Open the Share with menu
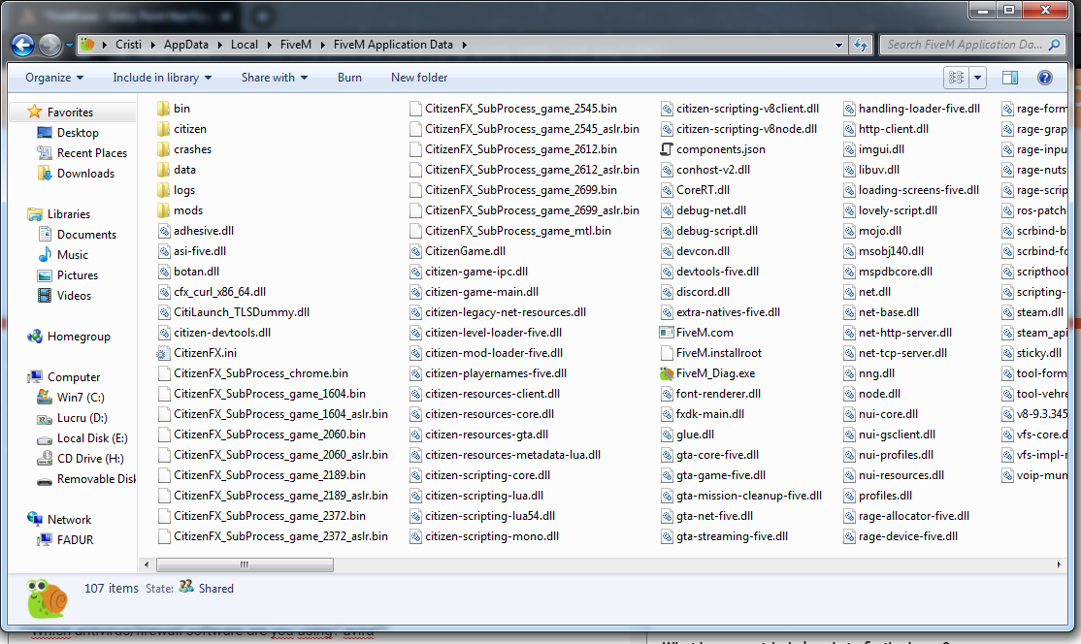1081x644 pixels. point(275,78)
